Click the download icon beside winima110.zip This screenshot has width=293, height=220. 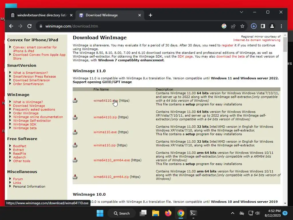point(75,145)
